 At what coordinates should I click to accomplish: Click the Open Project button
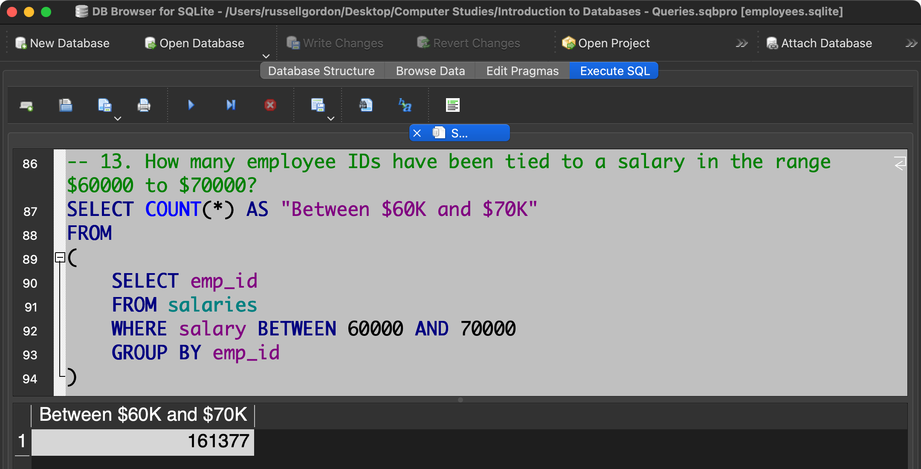pyautogui.click(x=605, y=44)
